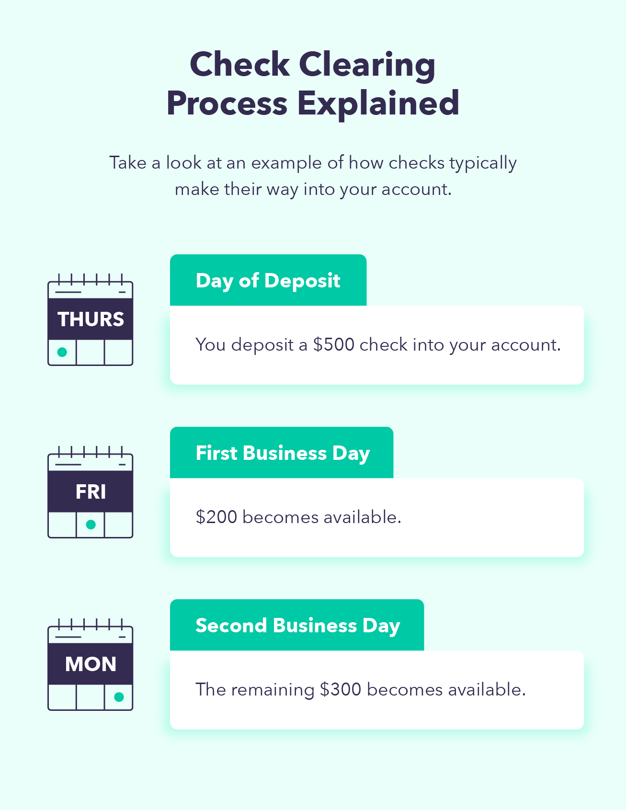Select the First Business Day tab
The image size is (626, 810).
click(x=282, y=453)
